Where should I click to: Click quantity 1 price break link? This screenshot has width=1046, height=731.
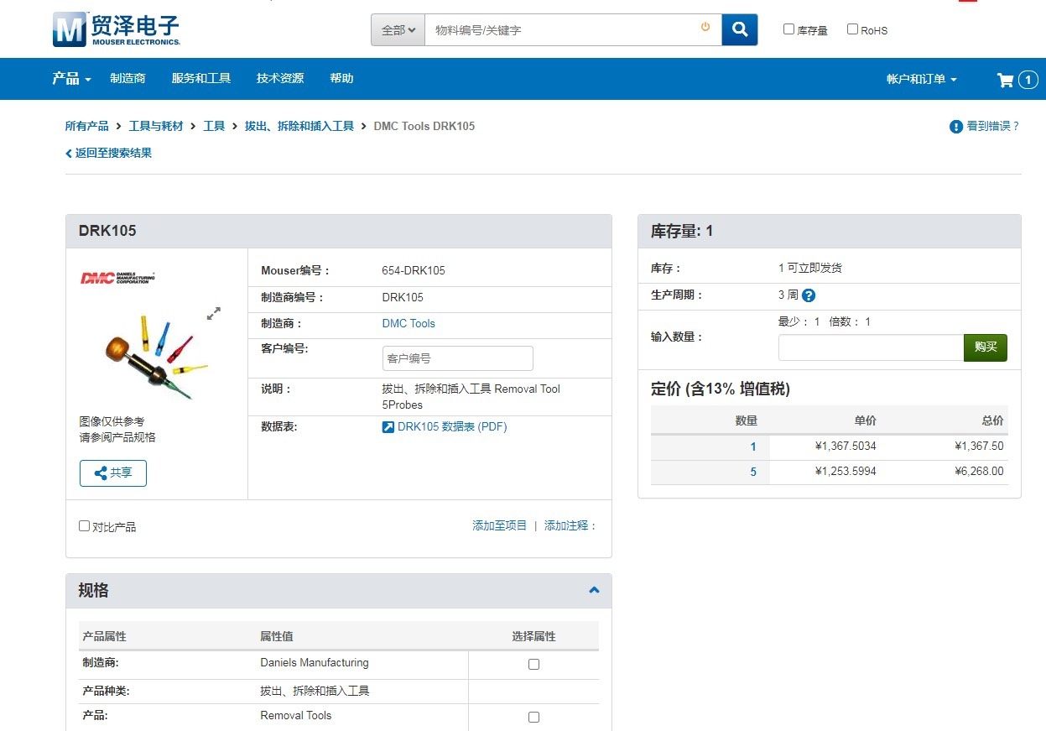coord(753,446)
